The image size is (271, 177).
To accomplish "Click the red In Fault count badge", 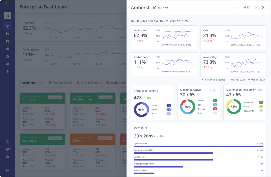I will pyautogui.click(x=215, y=109).
